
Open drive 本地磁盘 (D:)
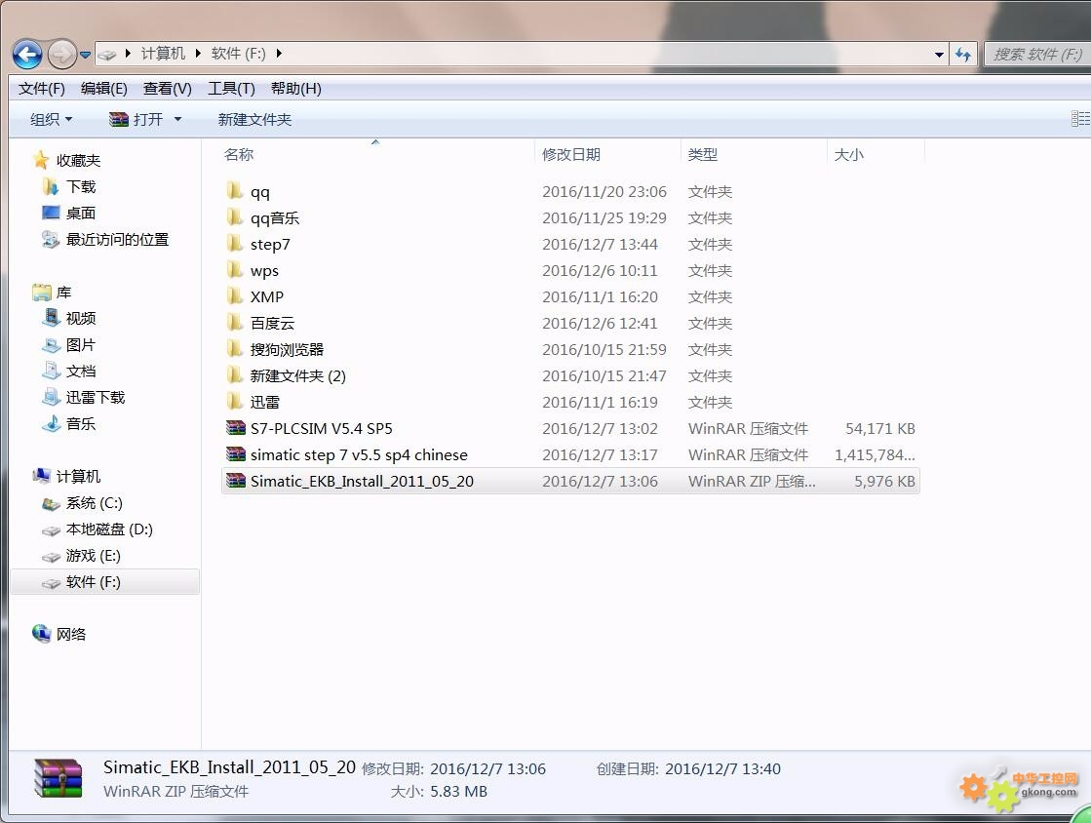click(x=108, y=529)
